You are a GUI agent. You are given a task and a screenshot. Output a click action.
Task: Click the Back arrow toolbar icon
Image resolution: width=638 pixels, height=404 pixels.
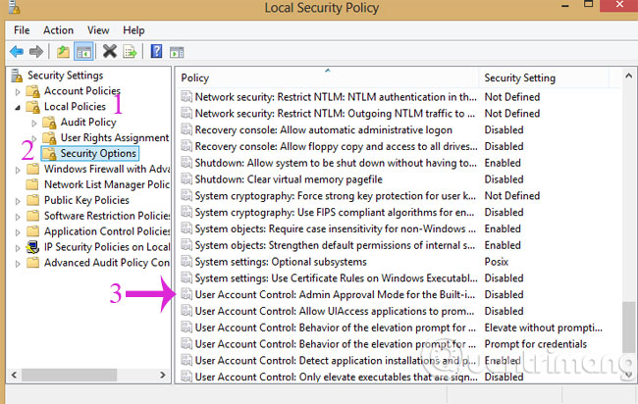[x=17, y=52]
